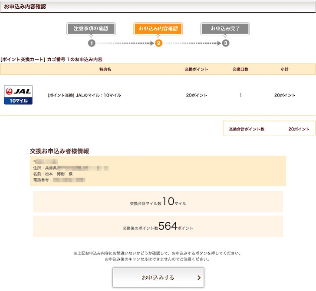
Task: Click the 名前：松本 博樹 様 line
Action: (53, 174)
